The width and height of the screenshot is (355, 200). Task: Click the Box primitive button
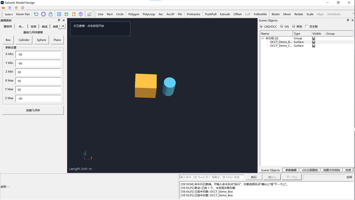coord(8,40)
